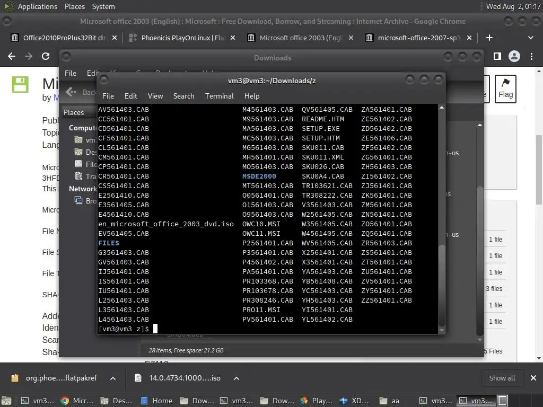Click MSDE2000 directory name in terminal
The height and width of the screenshot is (407, 543).
tap(259, 176)
